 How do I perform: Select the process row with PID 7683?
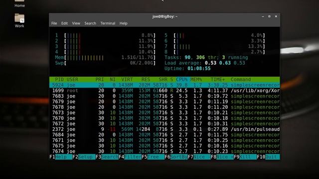pyautogui.click(x=164, y=96)
